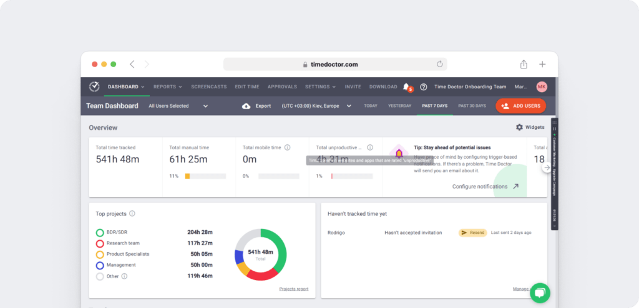Open the Screencasts menu item
The image size is (639, 308).
209,87
